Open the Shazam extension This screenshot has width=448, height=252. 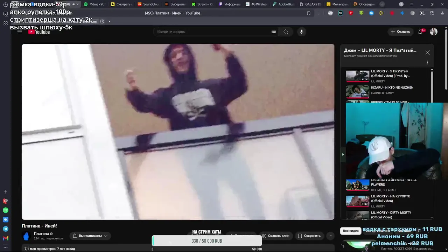click(371, 13)
